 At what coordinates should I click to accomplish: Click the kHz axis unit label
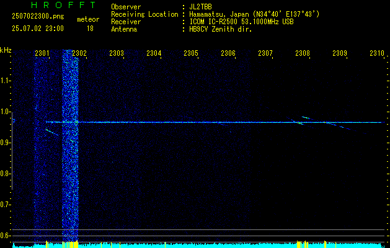(6, 50)
